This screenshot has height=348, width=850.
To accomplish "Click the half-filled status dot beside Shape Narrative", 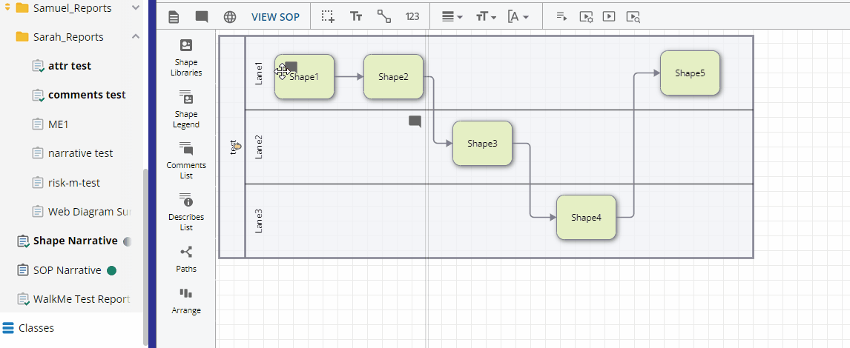I will [128, 241].
